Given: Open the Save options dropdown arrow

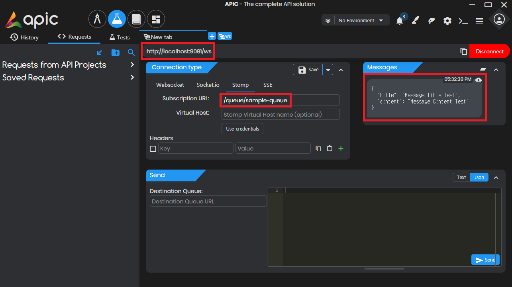Looking at the screenshot, I should point(328,70).
